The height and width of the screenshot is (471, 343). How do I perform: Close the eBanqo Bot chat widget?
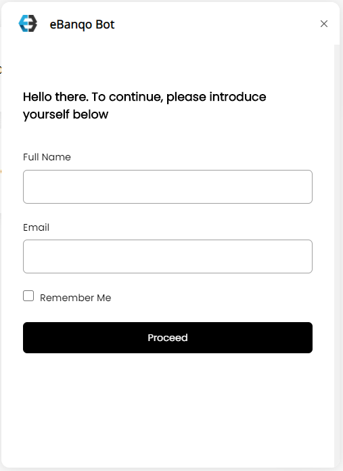coord(324,24)
